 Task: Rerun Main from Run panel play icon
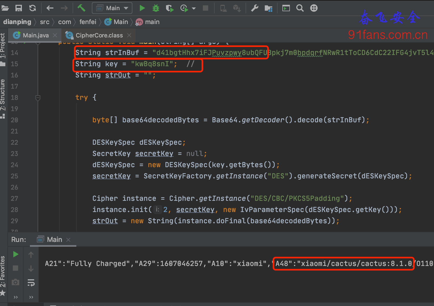16,254
